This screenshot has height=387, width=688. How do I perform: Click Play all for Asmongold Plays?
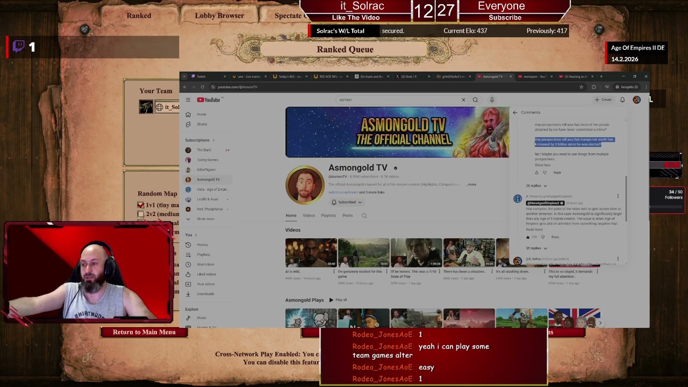338,300
